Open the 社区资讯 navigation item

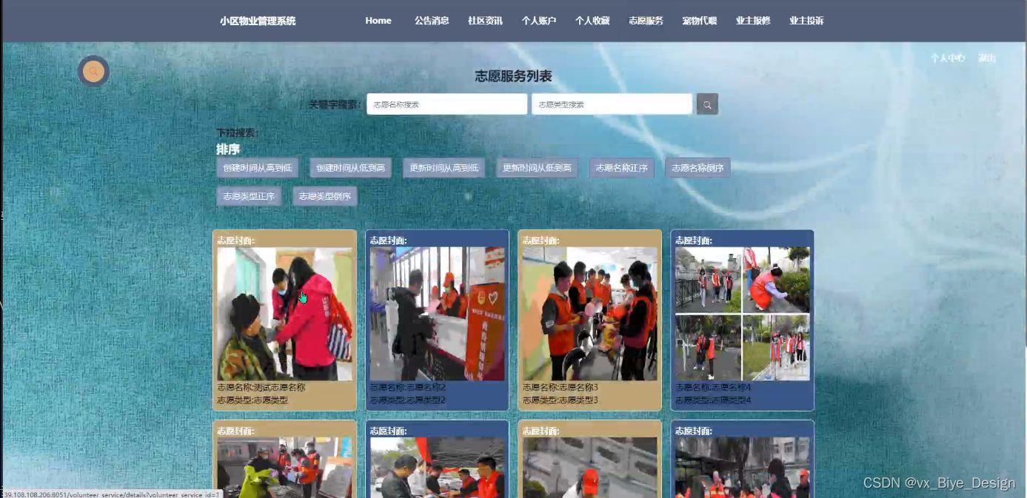coord(485,21)
